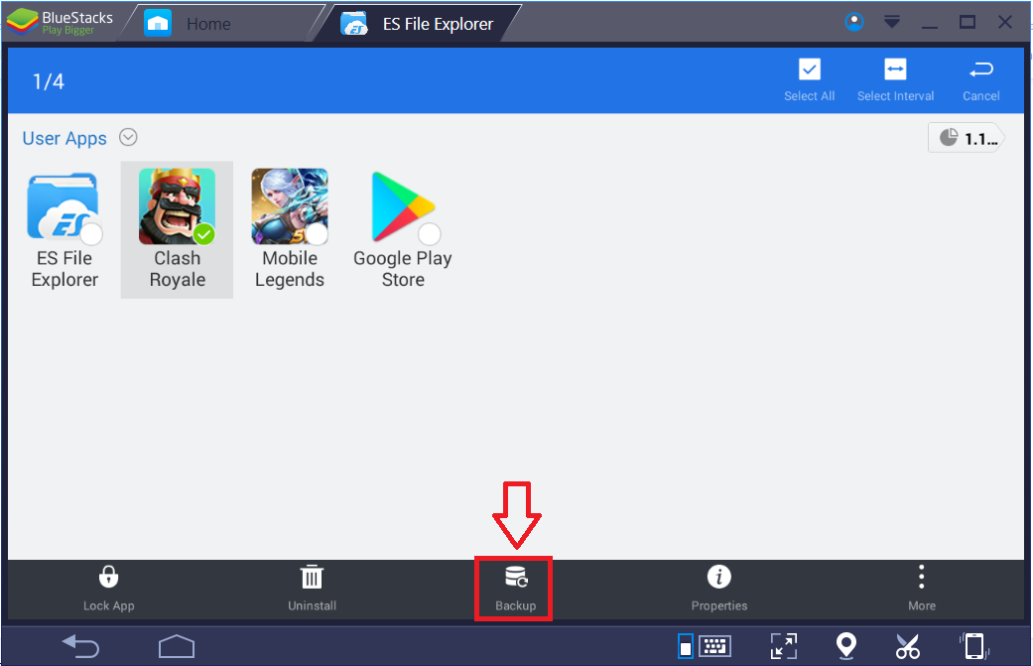
Task: Tap the Backup database icon
Action: pyautogui.click(x=516, y=577)
